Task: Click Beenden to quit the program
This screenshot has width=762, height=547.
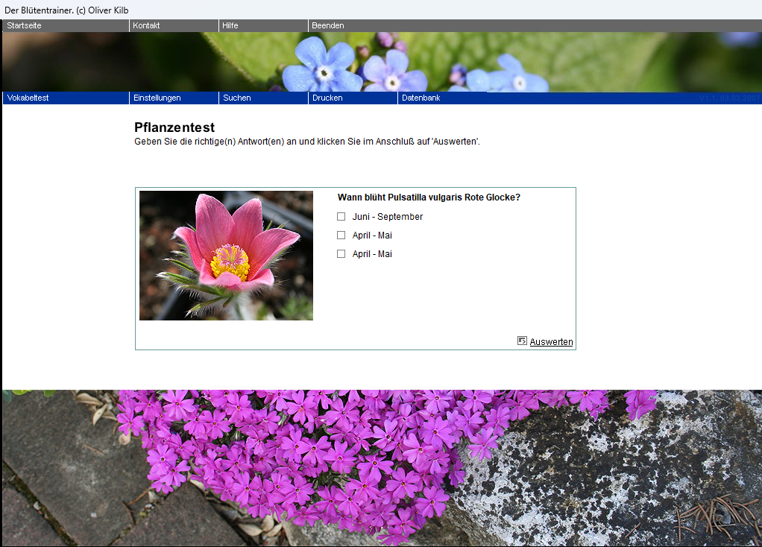Action: point(328,25)
